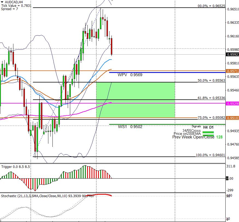
Task: Select the WS1 0.9502 support label
Action: pos(130,127)
